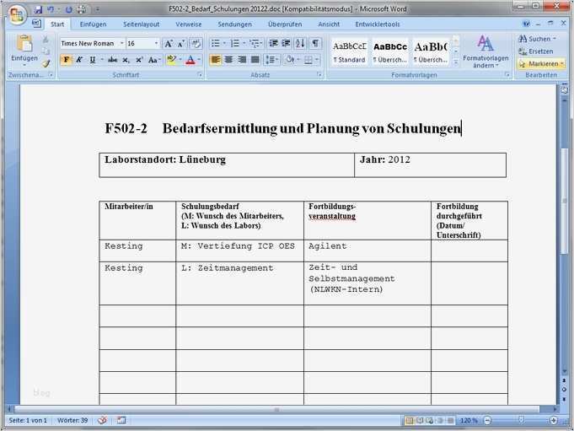Align text right
The width and height of the screenshot is (574, 431).
click(x=242, y=60)
